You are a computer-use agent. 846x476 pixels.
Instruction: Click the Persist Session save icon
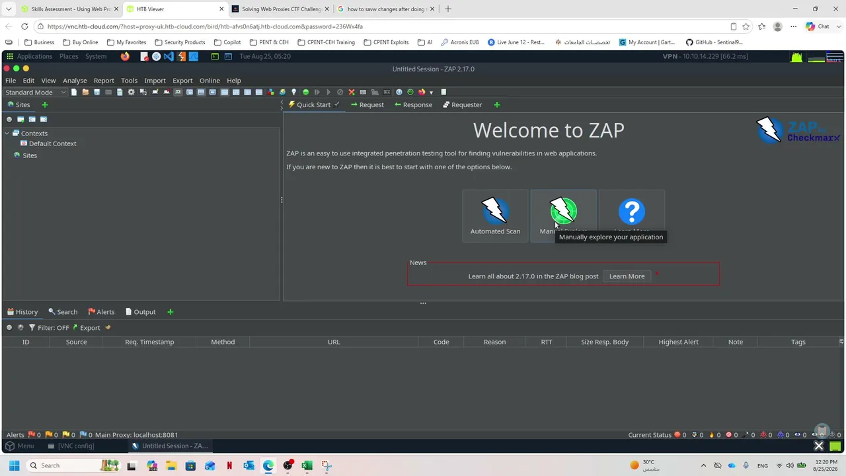[x=96, y=92]
